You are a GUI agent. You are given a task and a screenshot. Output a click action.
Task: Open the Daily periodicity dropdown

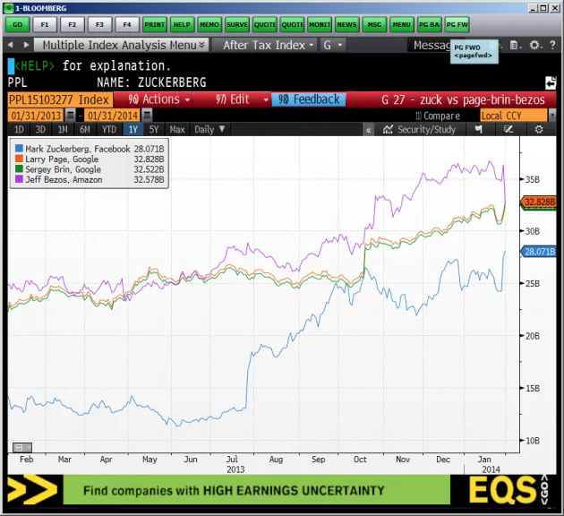(209, 130)
